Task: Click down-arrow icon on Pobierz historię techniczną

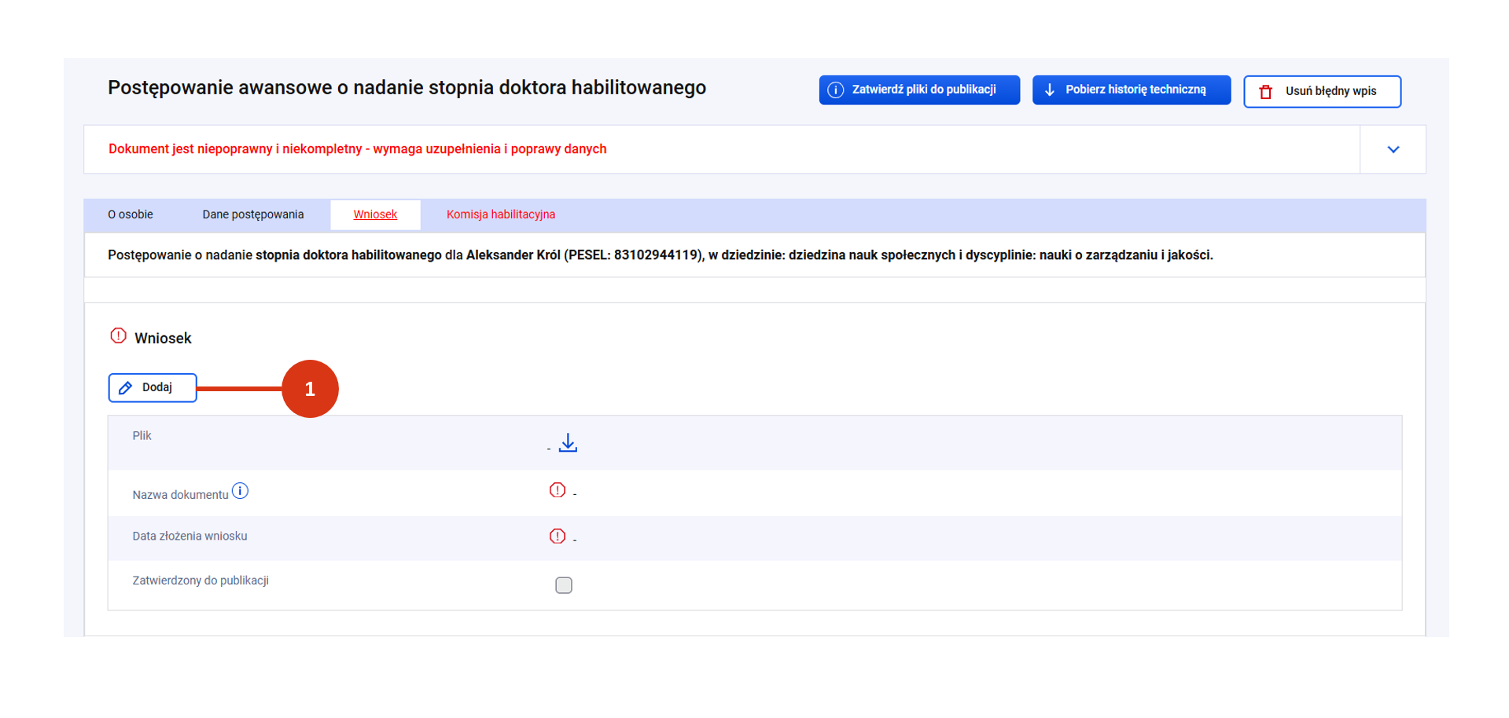Action: [1050, 90]
